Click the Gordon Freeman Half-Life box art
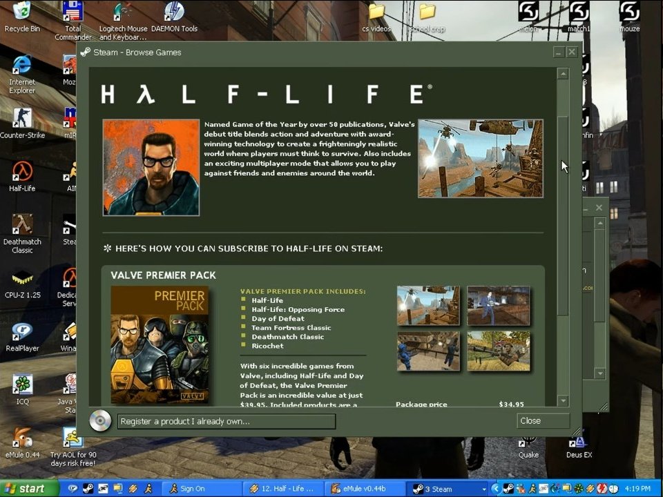The height and width of the screenshot is (497, 663). pyautogui.click(x=151, y=167)
